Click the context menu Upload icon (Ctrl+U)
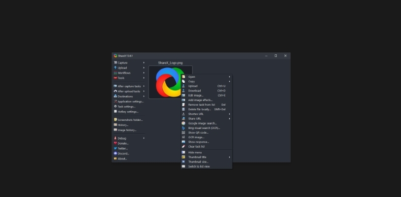 184,86
